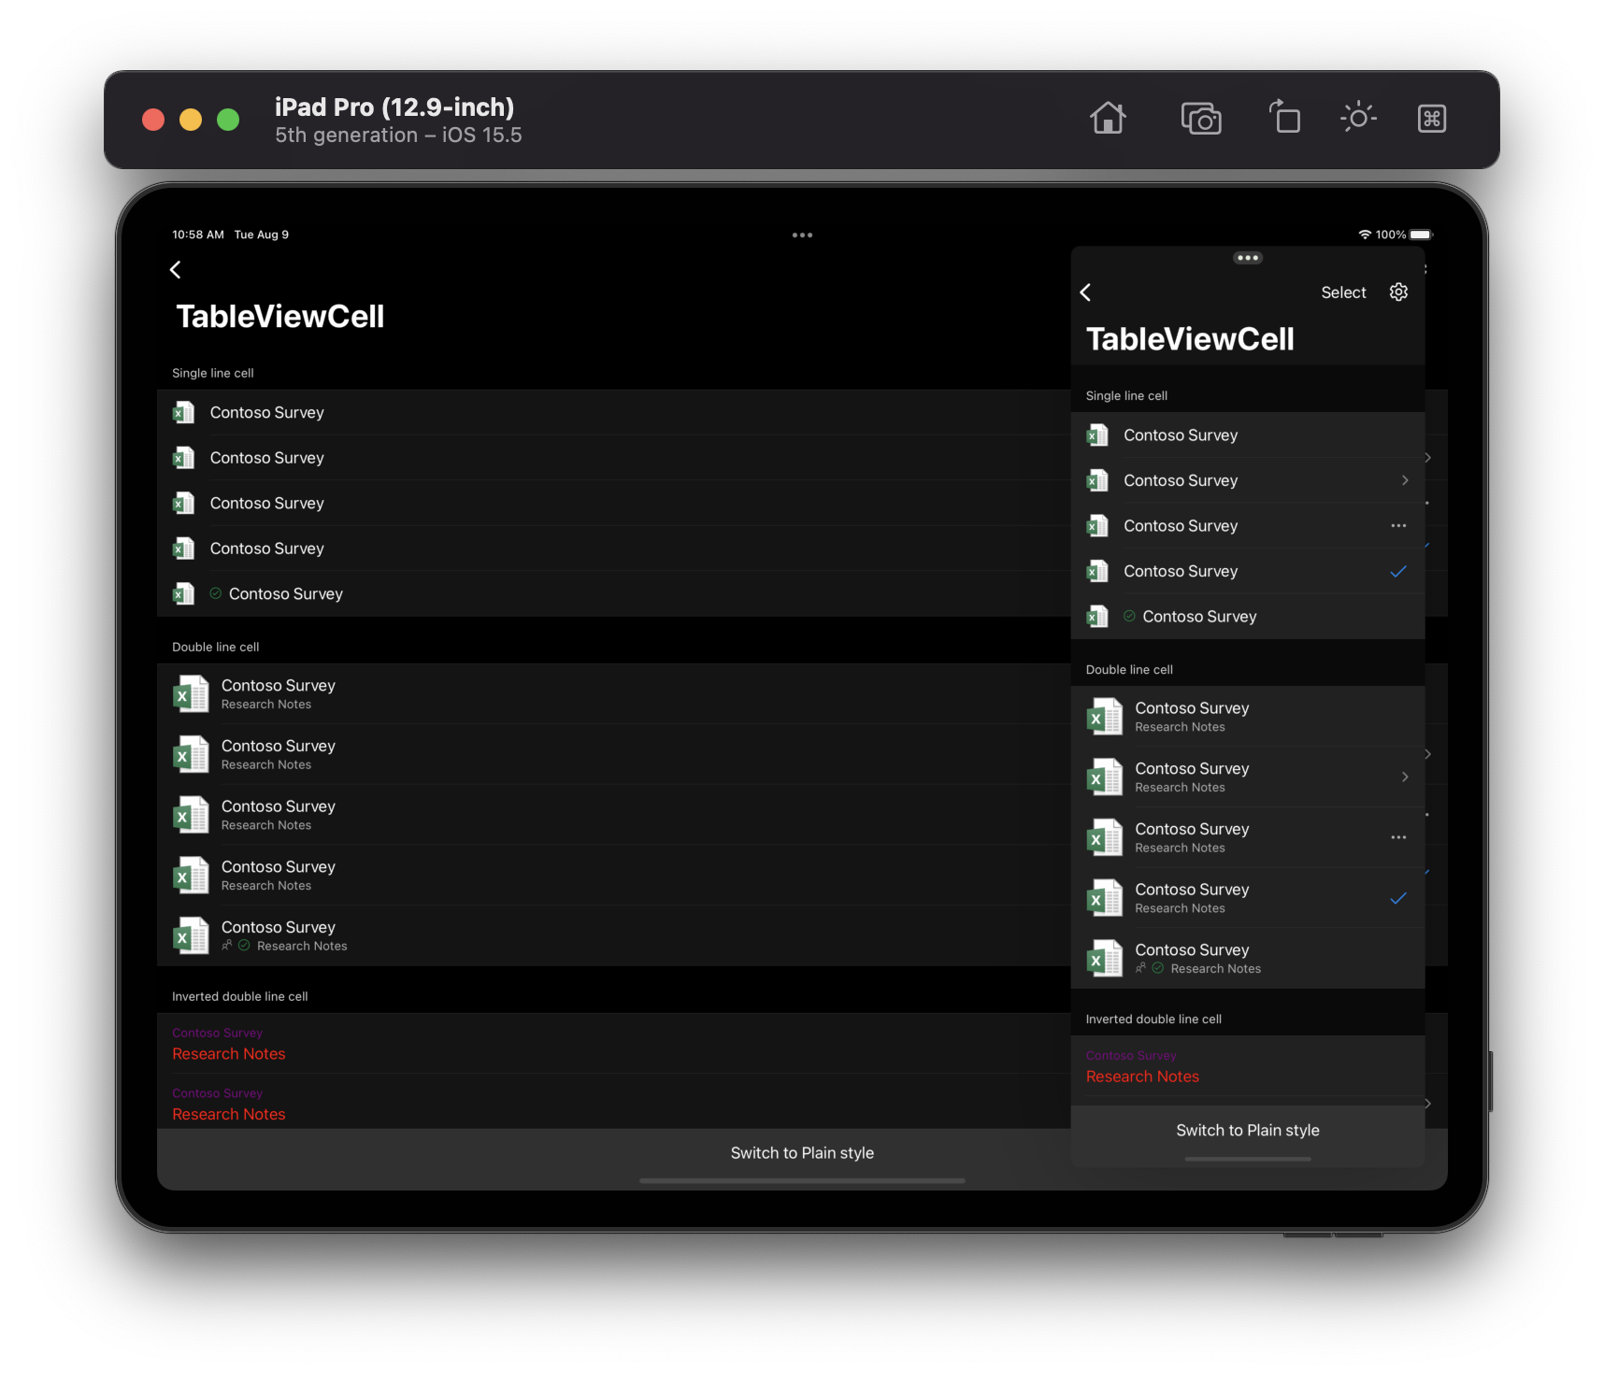Tap Excel icon of third double line cell in main window
This screenshot has height=1383, width=1604.
click(192, 815)
